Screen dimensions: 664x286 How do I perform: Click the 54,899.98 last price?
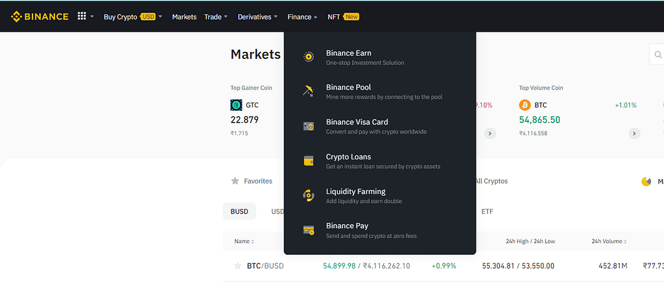tap(339, 266)
